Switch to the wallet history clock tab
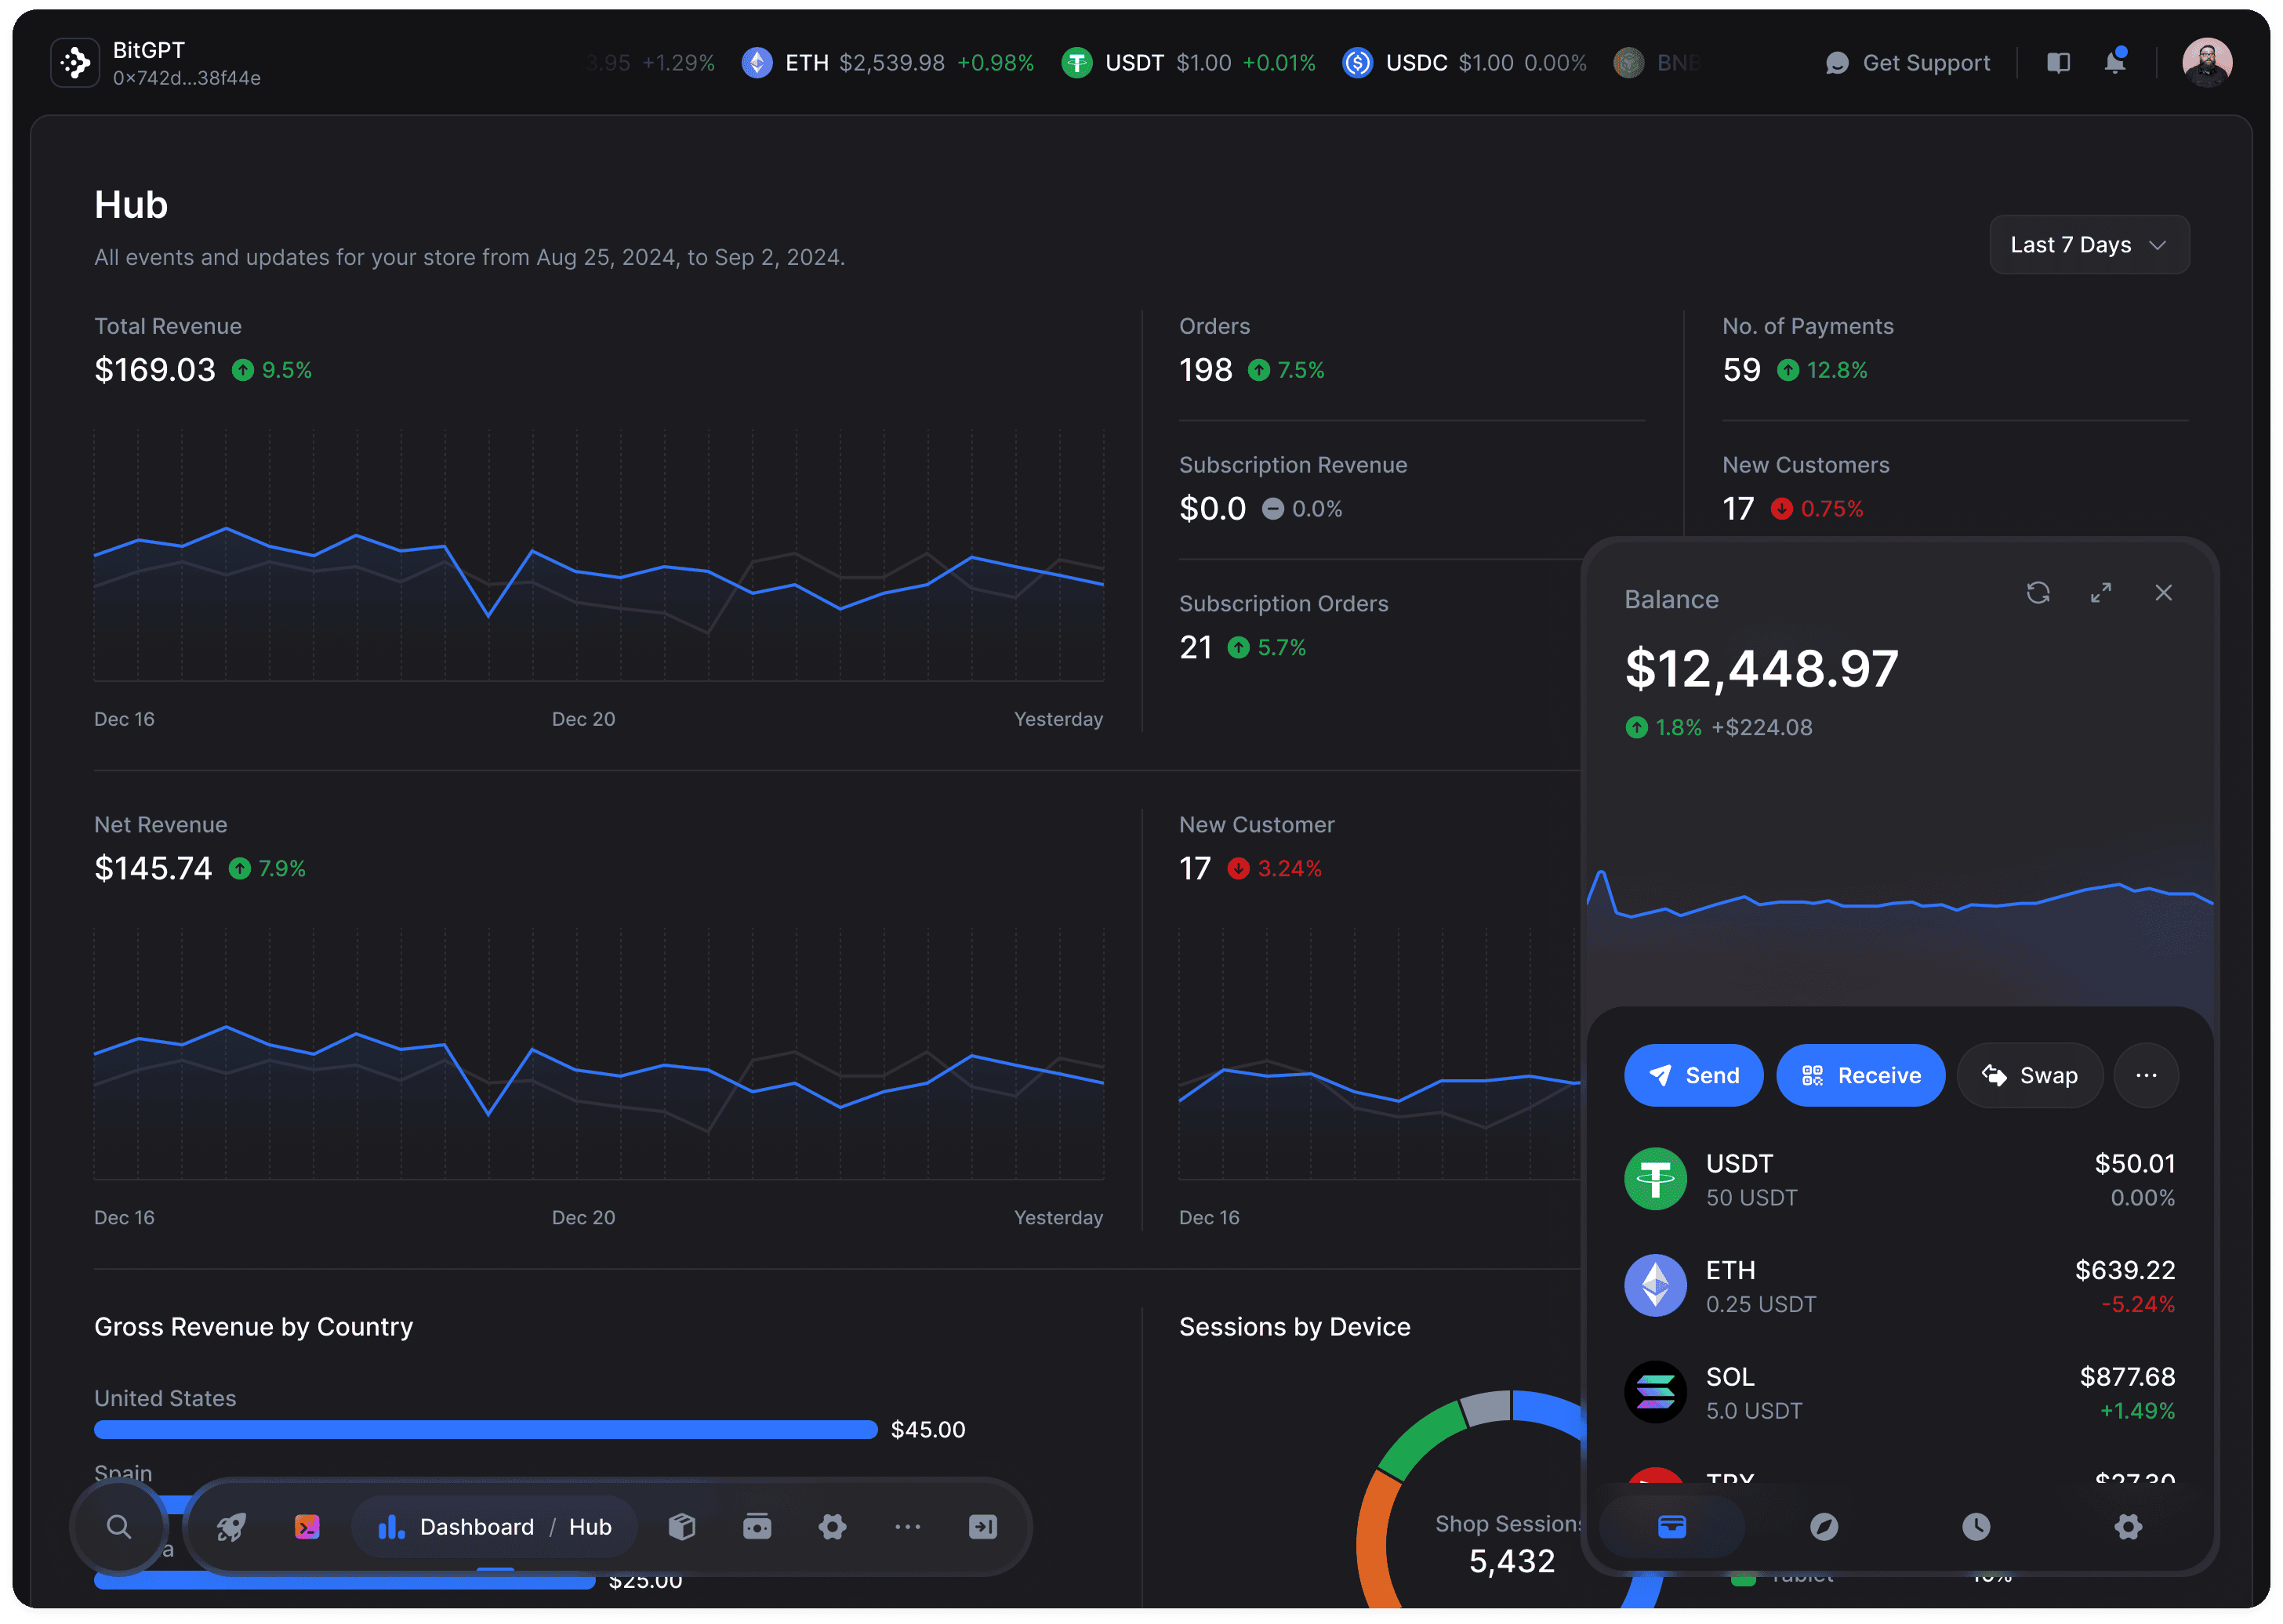 (1976, 1527)
